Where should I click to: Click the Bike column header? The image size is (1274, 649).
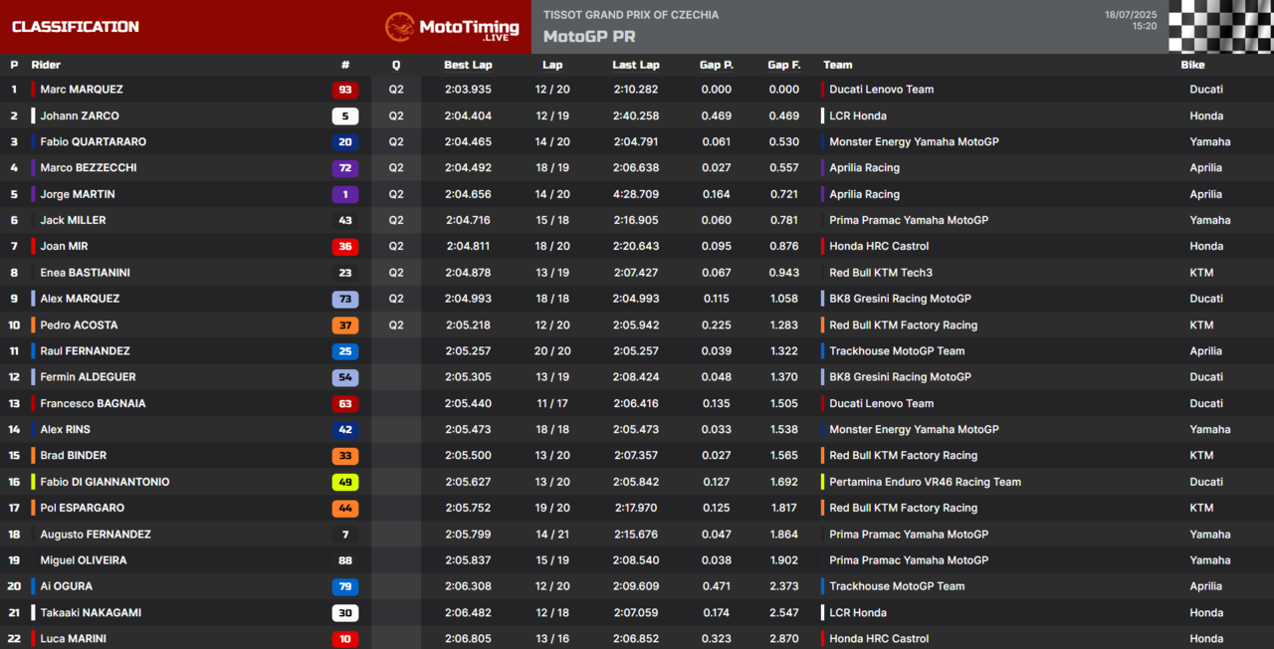1192,65
